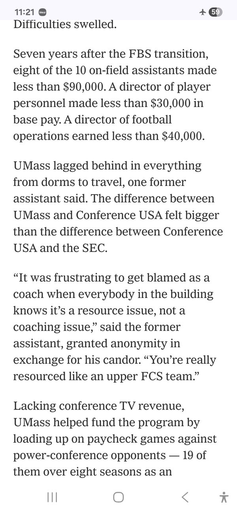
Task: Tap the battery indicator showing 59
Action: coord(216,12)
